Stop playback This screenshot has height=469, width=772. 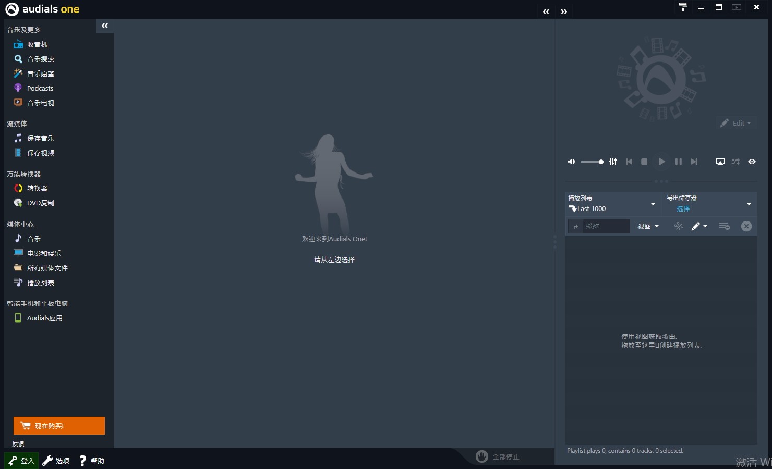tap(644, 162)
